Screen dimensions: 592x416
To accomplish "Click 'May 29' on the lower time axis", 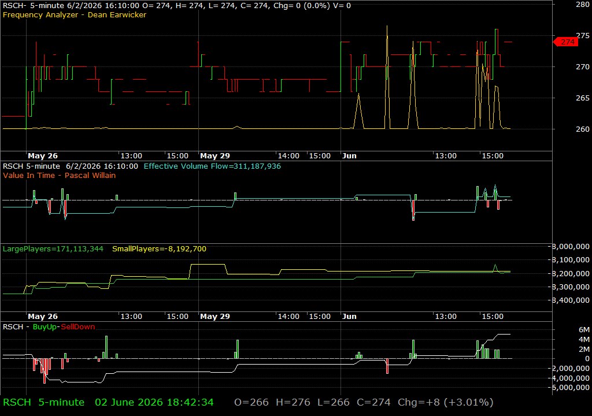I will [215, 317].
